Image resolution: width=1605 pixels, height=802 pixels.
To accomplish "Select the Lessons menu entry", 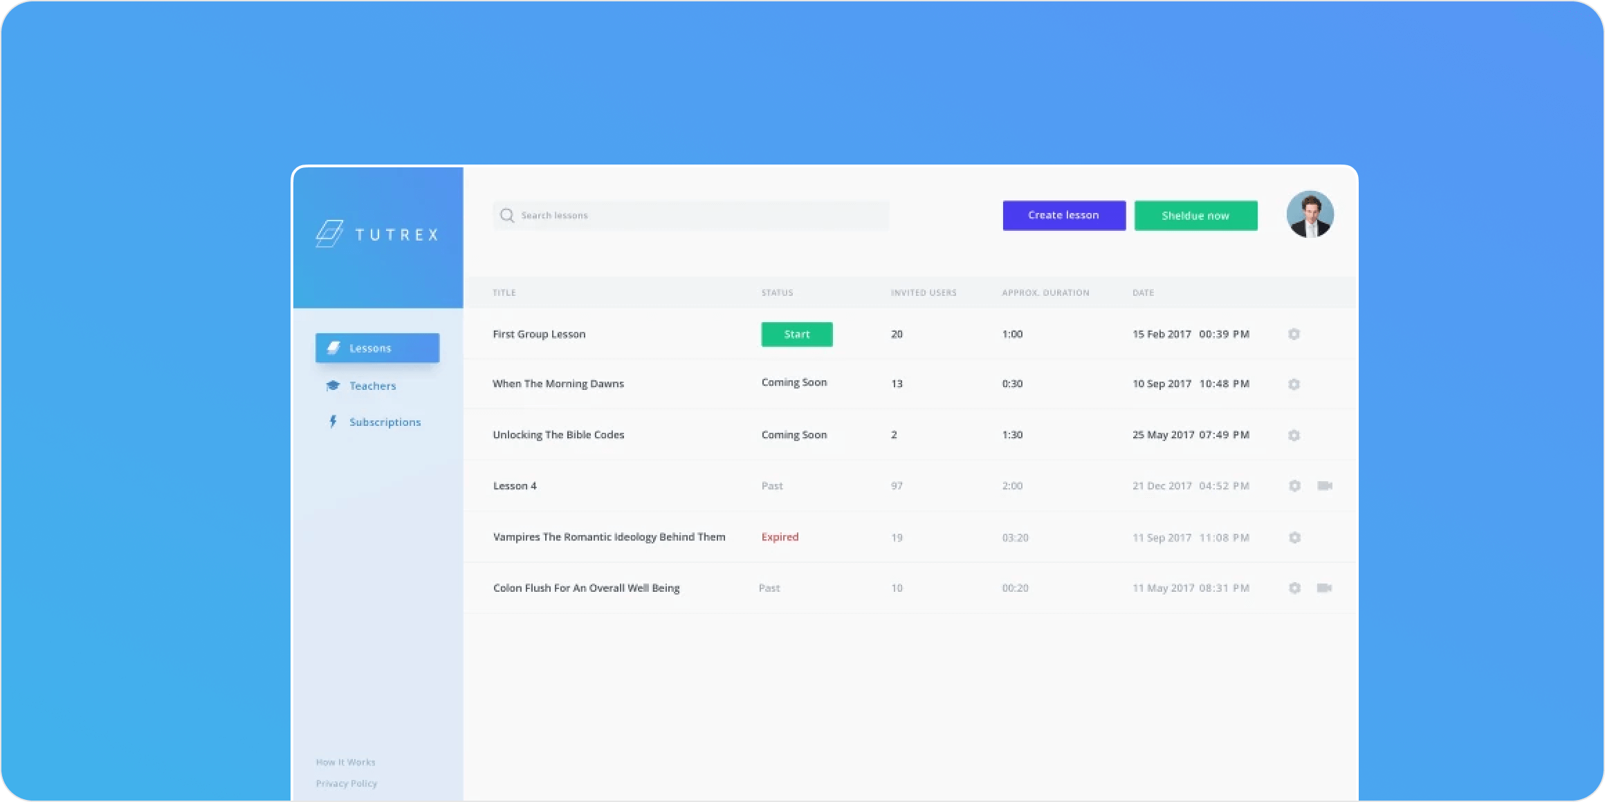I will click(370, 348).
